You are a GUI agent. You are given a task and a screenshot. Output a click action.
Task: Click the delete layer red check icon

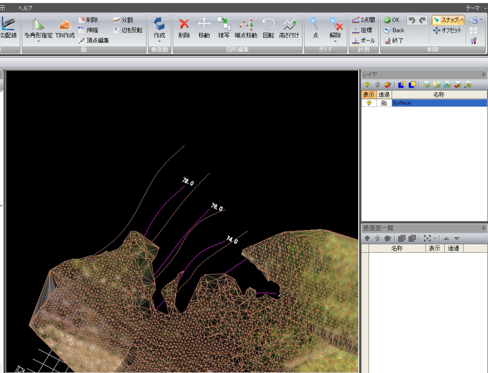(x=458, y=85)
